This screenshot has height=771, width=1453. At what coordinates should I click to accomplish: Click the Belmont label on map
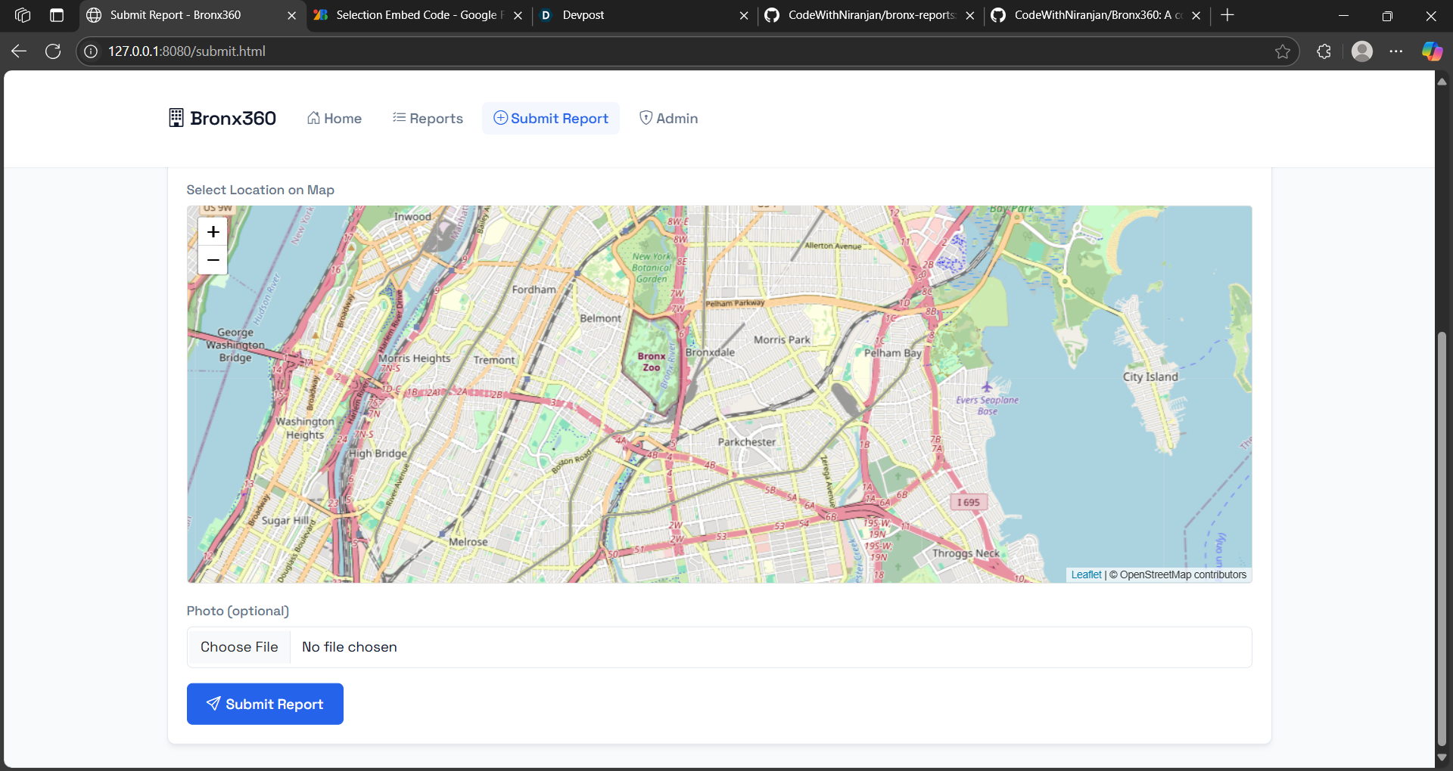click(x=600, y=318)
